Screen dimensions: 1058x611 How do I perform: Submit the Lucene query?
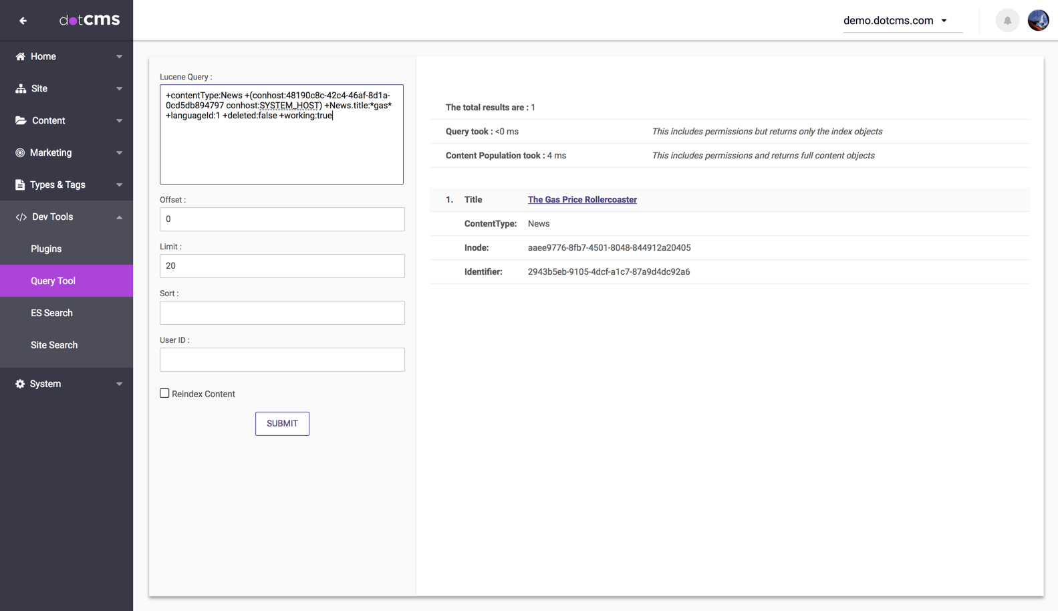[282, 423]
